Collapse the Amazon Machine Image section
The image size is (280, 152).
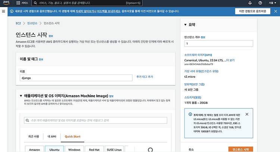pos(21,96)
